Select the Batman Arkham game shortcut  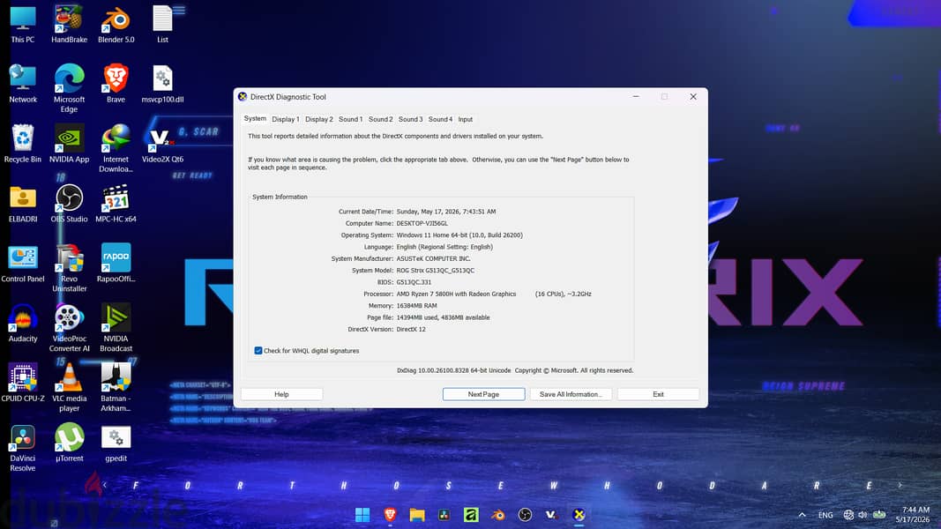(116, 387)
